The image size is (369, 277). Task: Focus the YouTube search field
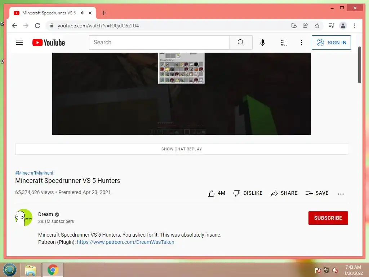(159, 43)
